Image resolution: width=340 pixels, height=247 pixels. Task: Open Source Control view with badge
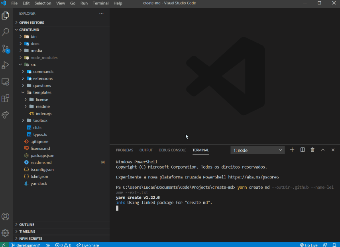pos(6,49)
